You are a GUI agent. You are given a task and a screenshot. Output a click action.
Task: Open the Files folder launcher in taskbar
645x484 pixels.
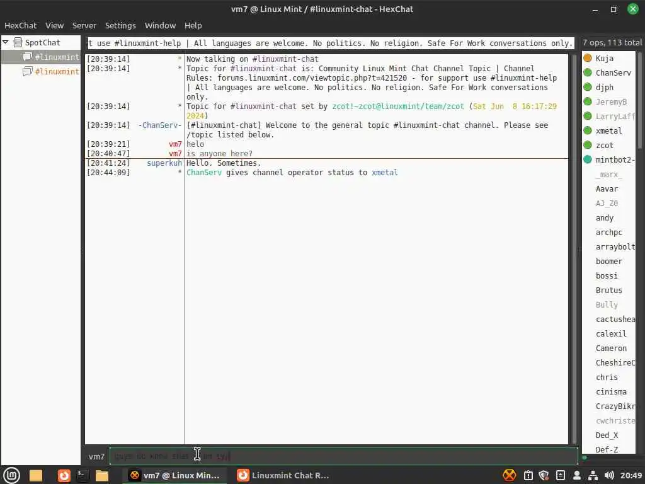pos(36,475)
